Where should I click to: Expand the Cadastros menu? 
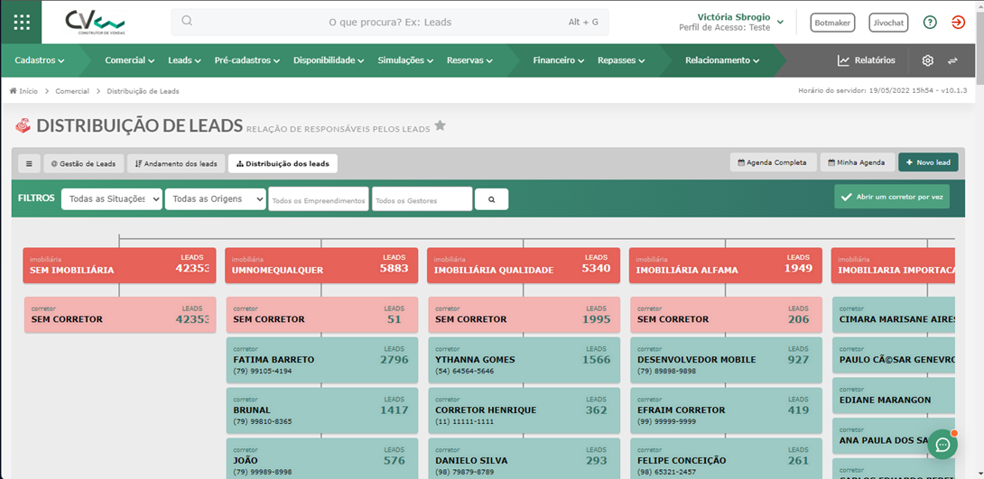point(40,60)
